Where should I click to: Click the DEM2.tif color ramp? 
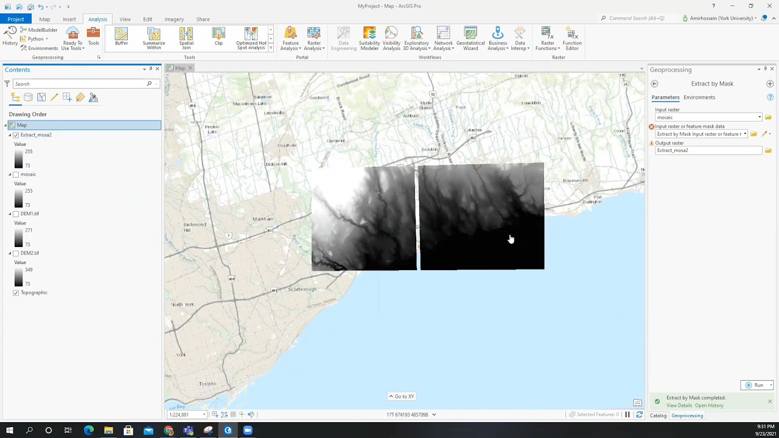click(18, 277)
